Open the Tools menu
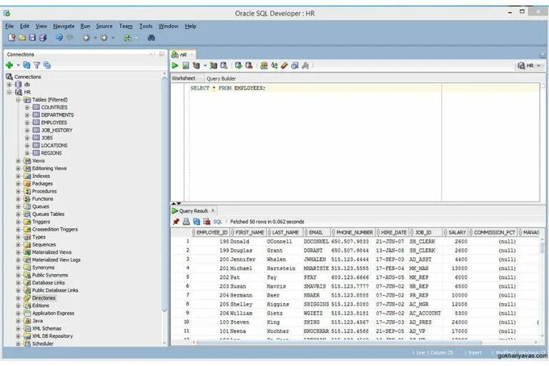The width and height of the screenshot is (549, 366). [146, 26]
